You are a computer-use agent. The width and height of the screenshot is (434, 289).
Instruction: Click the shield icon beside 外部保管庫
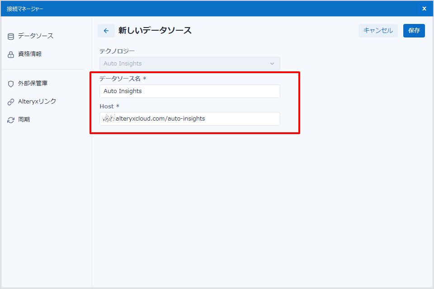pyautogui.click(x=11, y=84)
